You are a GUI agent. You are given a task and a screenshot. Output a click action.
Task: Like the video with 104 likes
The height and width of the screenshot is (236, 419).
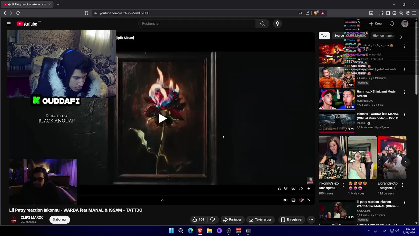click(x=198, y=220)
